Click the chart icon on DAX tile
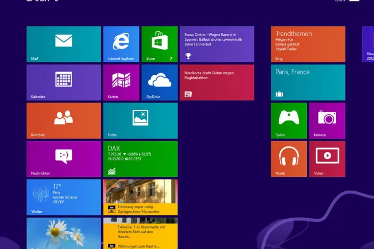The image size is (374, 249). click(111, 171)
